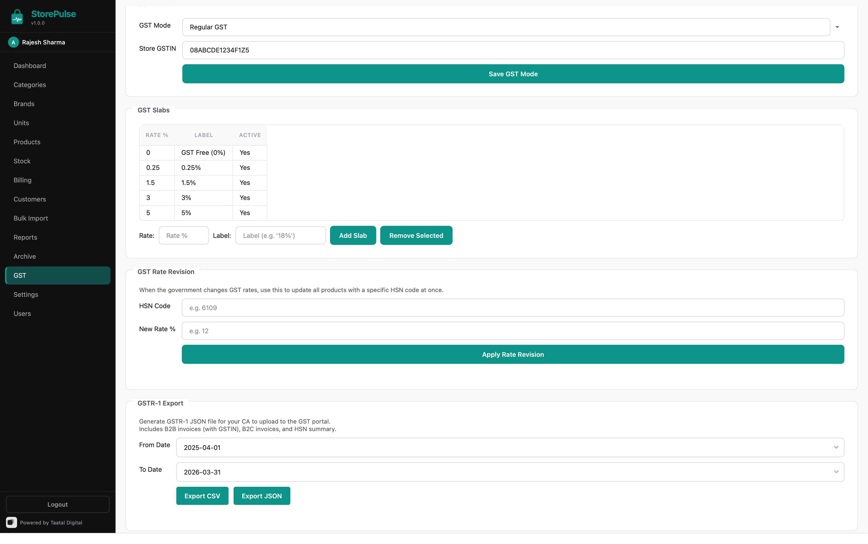Open the Products page
The height and width of the screenshot is (544, 868).
58,142
